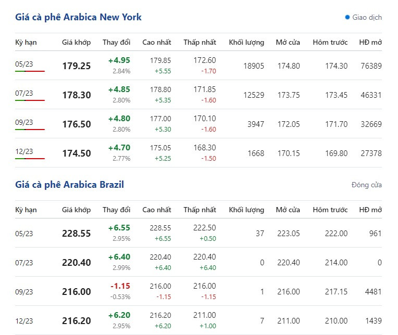Screen dimensions: 398x335
Task: Click the open interest 76389
Action: (371, 66)
